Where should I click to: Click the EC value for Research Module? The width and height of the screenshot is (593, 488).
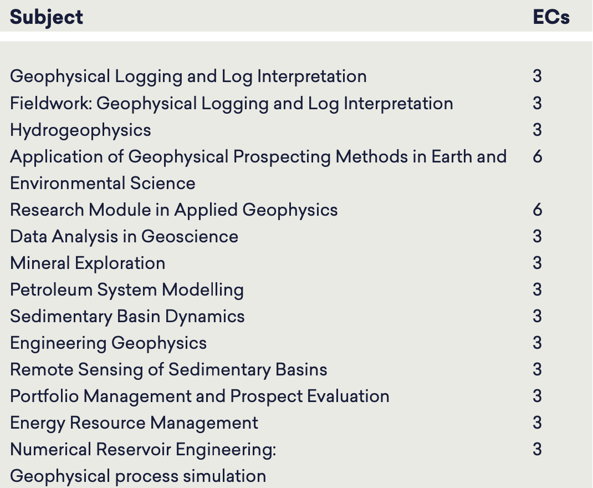538,210
